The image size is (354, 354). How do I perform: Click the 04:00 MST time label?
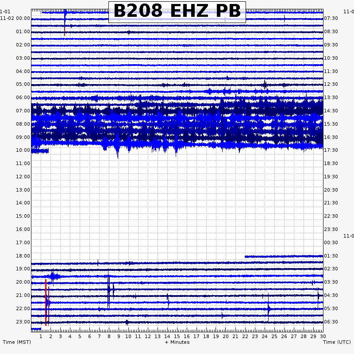pos(23,71)
